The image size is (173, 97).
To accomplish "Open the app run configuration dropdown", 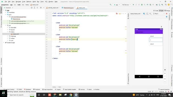I will [117, 5].
